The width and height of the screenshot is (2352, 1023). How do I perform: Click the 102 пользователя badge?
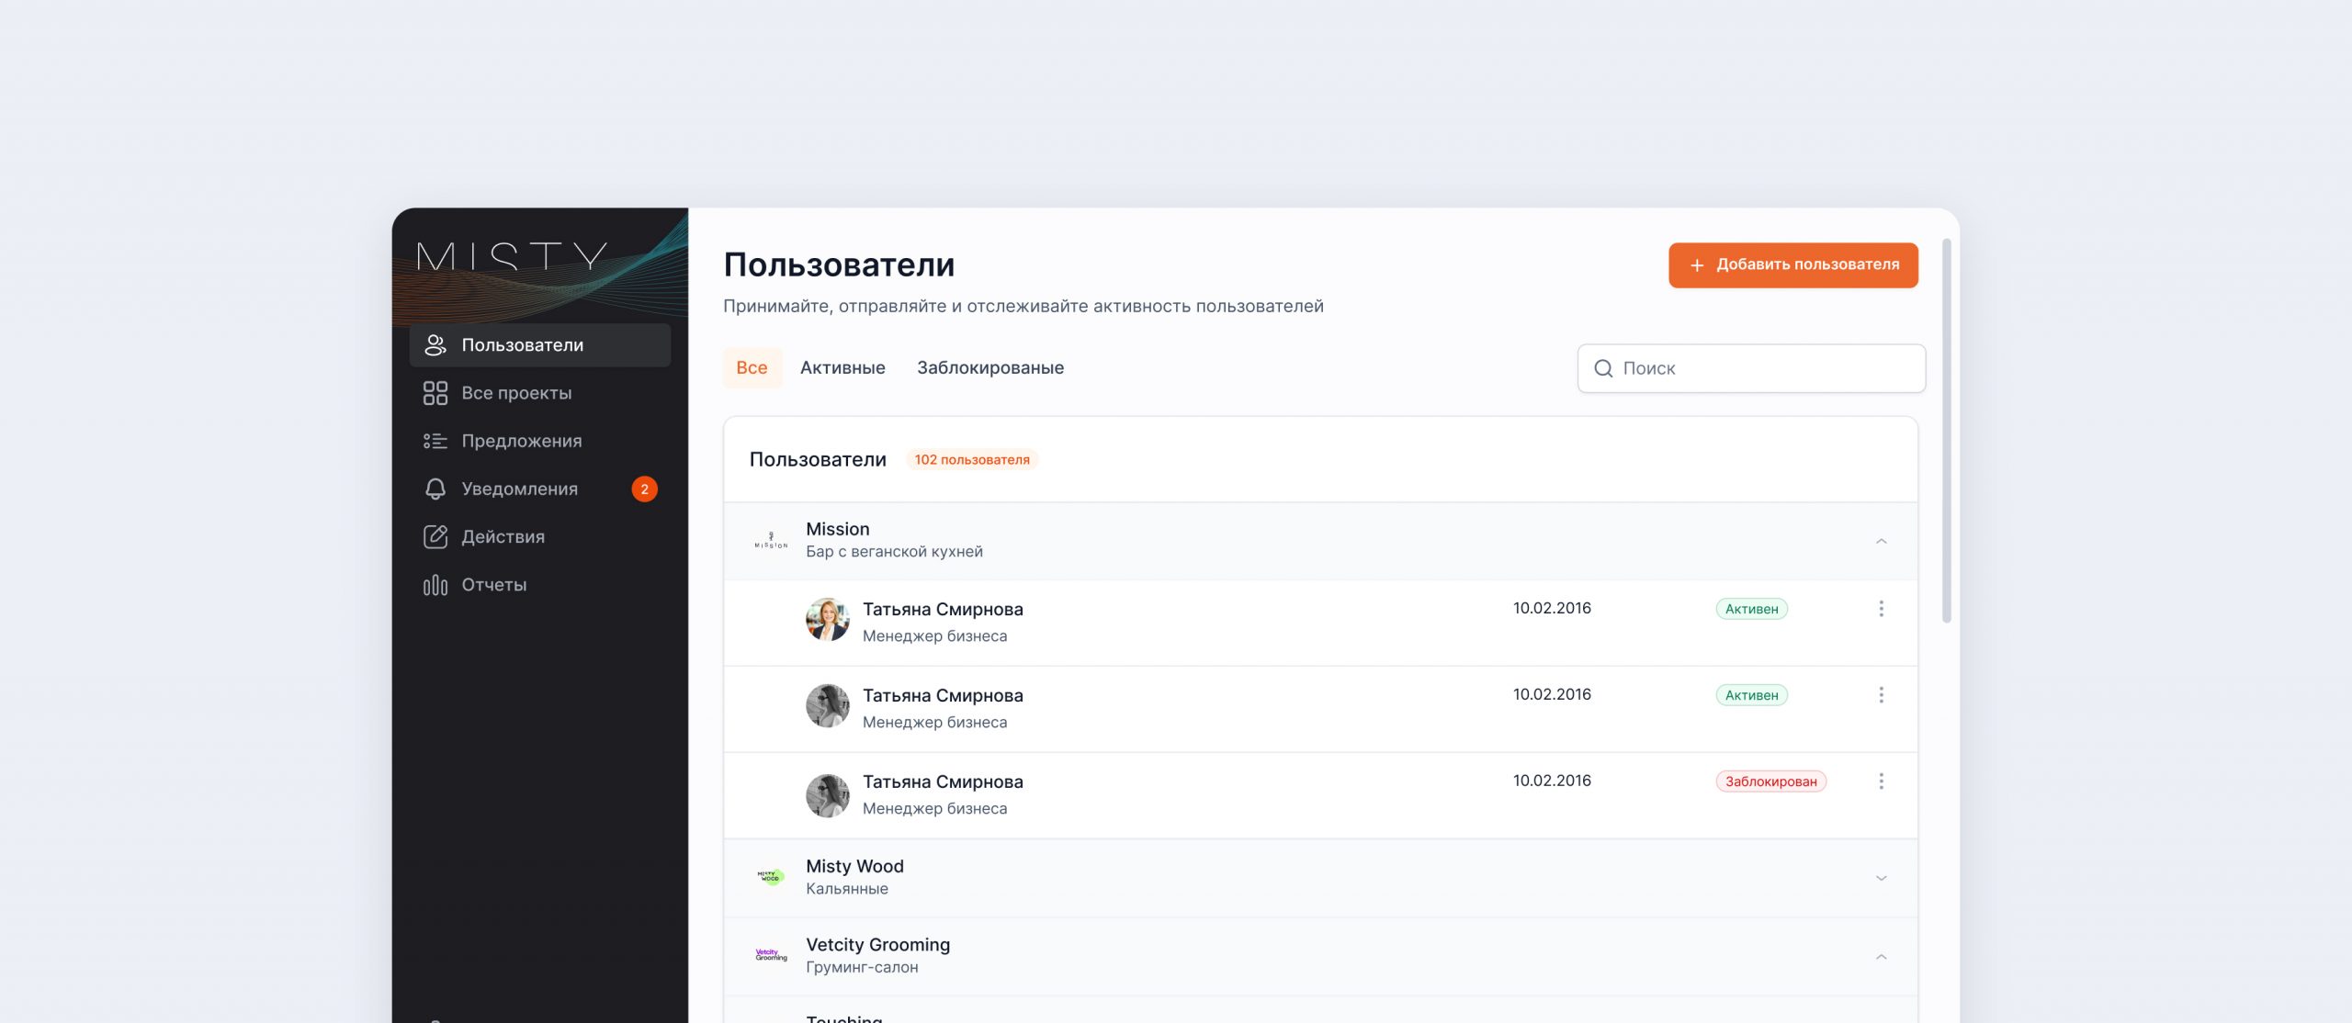(972, 459)
